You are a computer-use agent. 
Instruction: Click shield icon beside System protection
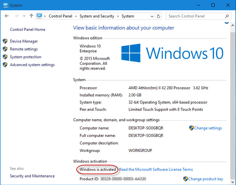5,57
